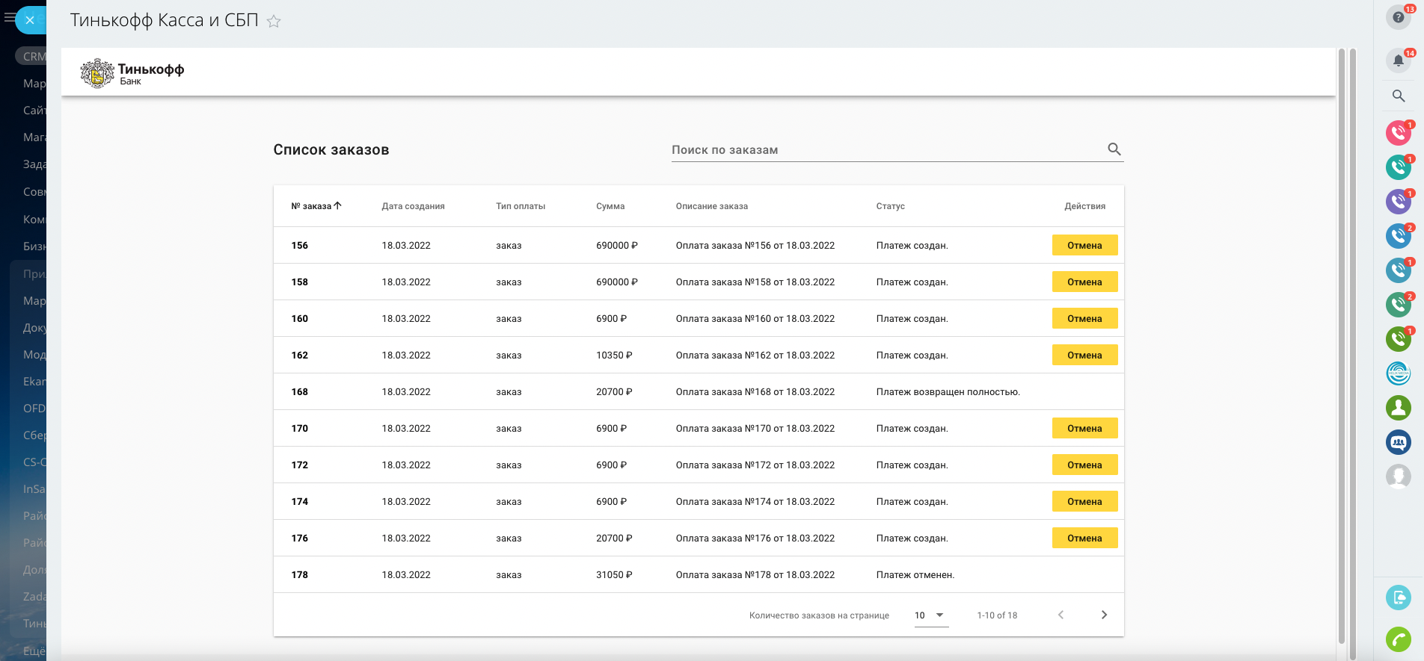The height and width of the screenshot is (661, 1424).
Task: Click the Tinkoff Bank logo
Action: (x=132, y=73)
